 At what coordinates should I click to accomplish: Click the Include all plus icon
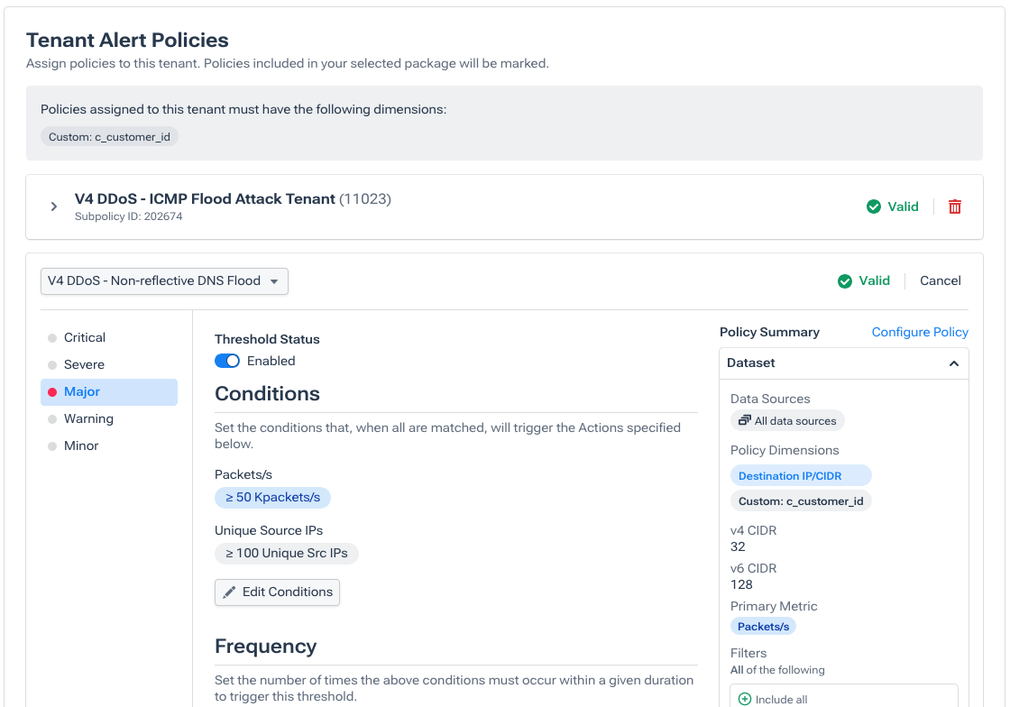click(x=745, y=699)
